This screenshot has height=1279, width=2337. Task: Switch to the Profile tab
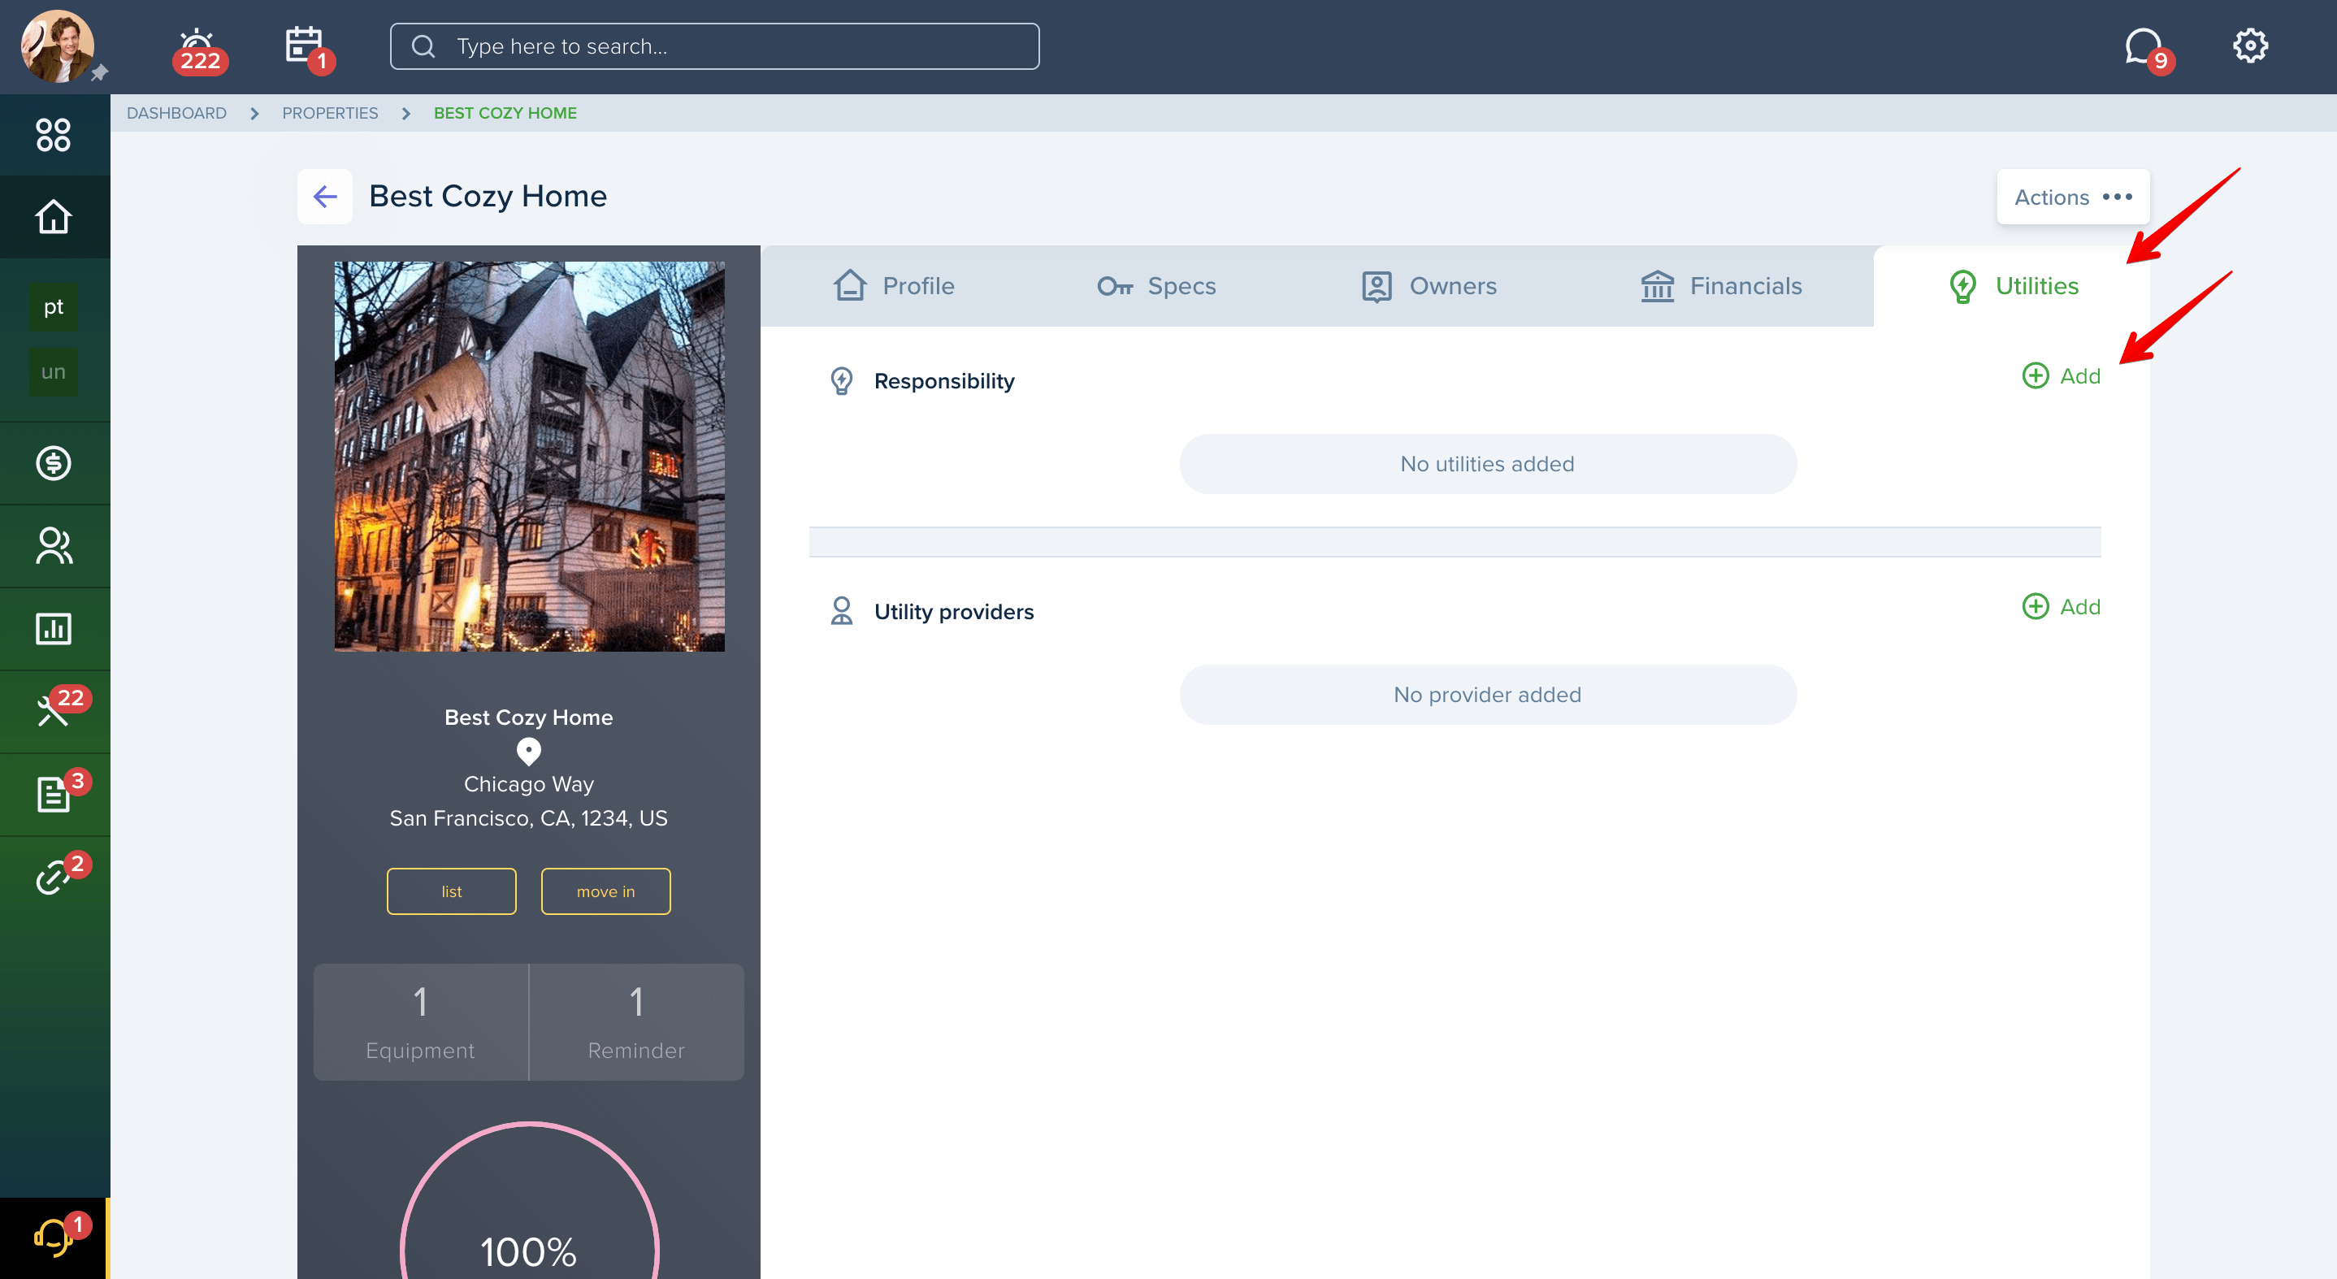894,286
